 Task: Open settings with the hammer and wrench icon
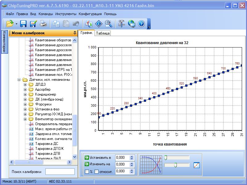click(x=121, y=23)
